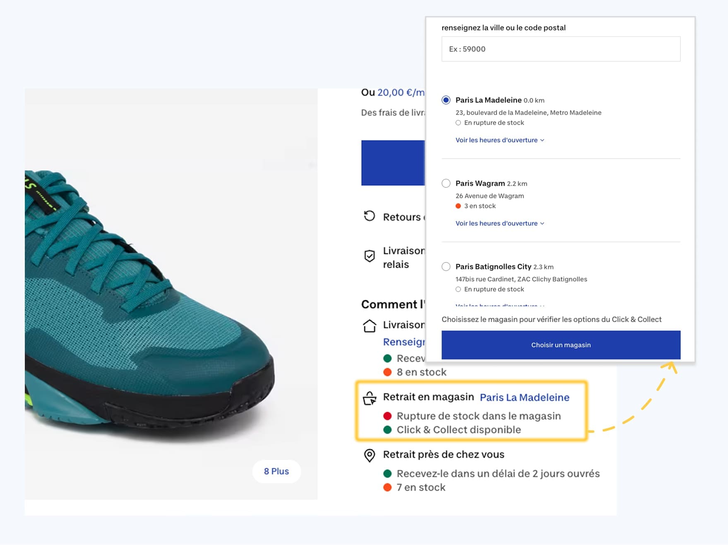Click the shield icon next to Livraison relais
The image size is (728, 545).
(370, 257)
